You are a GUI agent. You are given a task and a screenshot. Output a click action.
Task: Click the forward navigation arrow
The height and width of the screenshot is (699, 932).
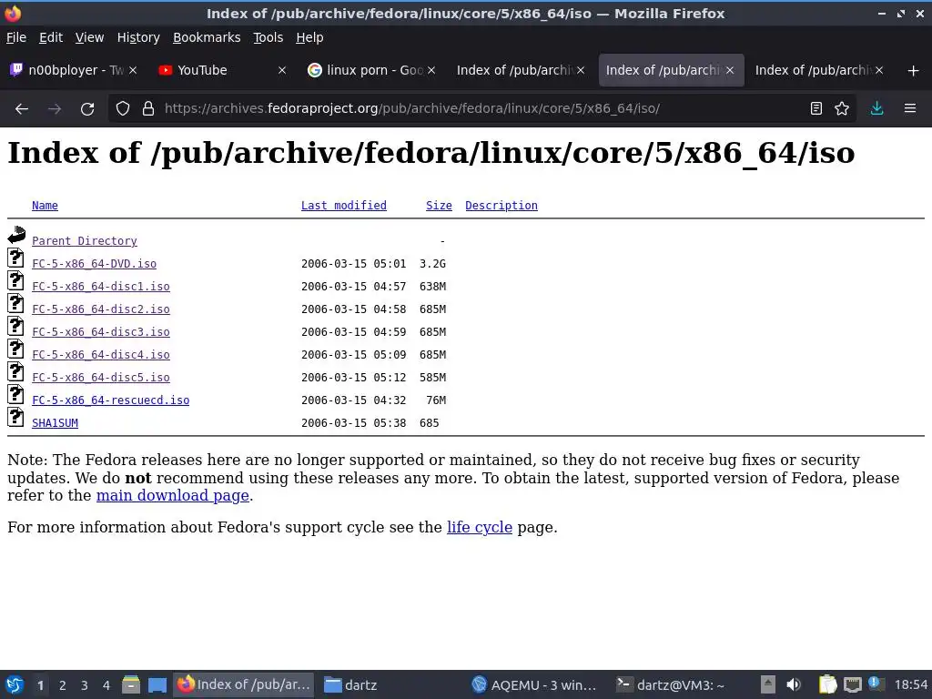click(x=55, y=109)
